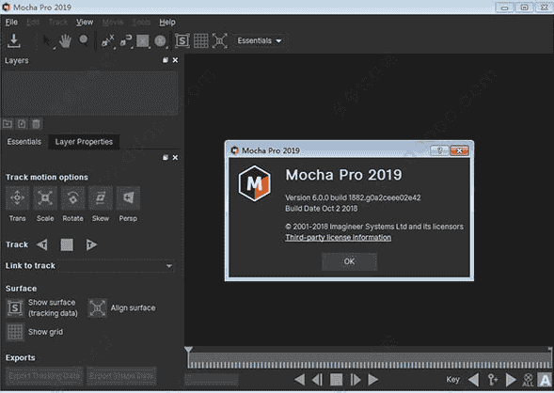The height and width of the screenshot is (393, 554).
Task: Open Third-party license information link
Action: tap(338, 237)
